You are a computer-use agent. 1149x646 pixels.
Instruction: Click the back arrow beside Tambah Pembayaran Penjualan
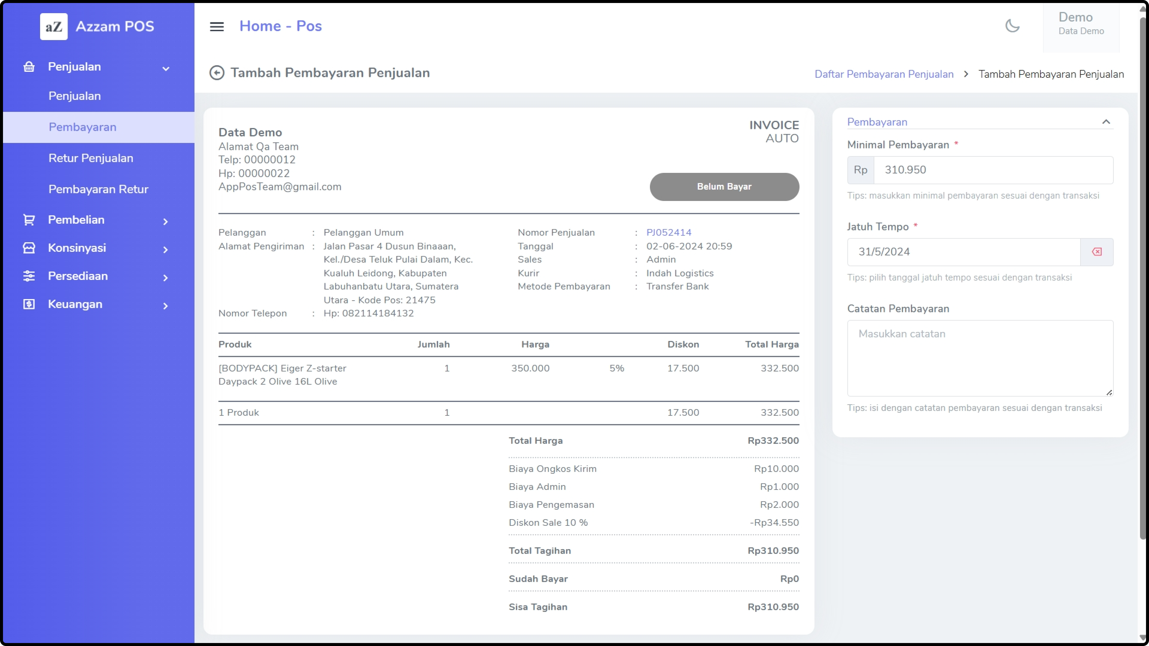(217, 73)
